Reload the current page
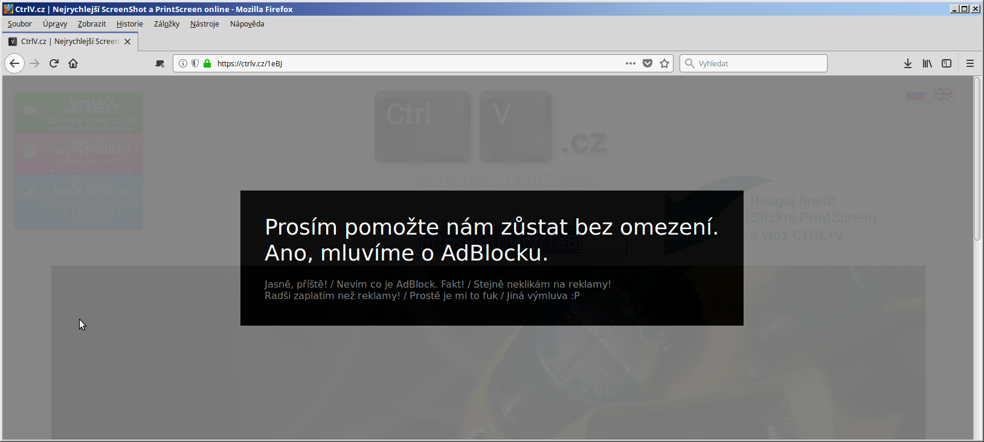The width and height of the screenshot is (984, 442). 54,63
